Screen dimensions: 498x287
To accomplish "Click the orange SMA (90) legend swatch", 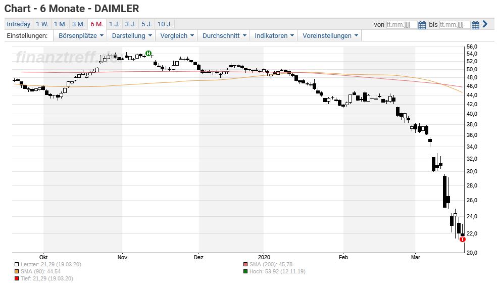I will (x=17, y=271).
